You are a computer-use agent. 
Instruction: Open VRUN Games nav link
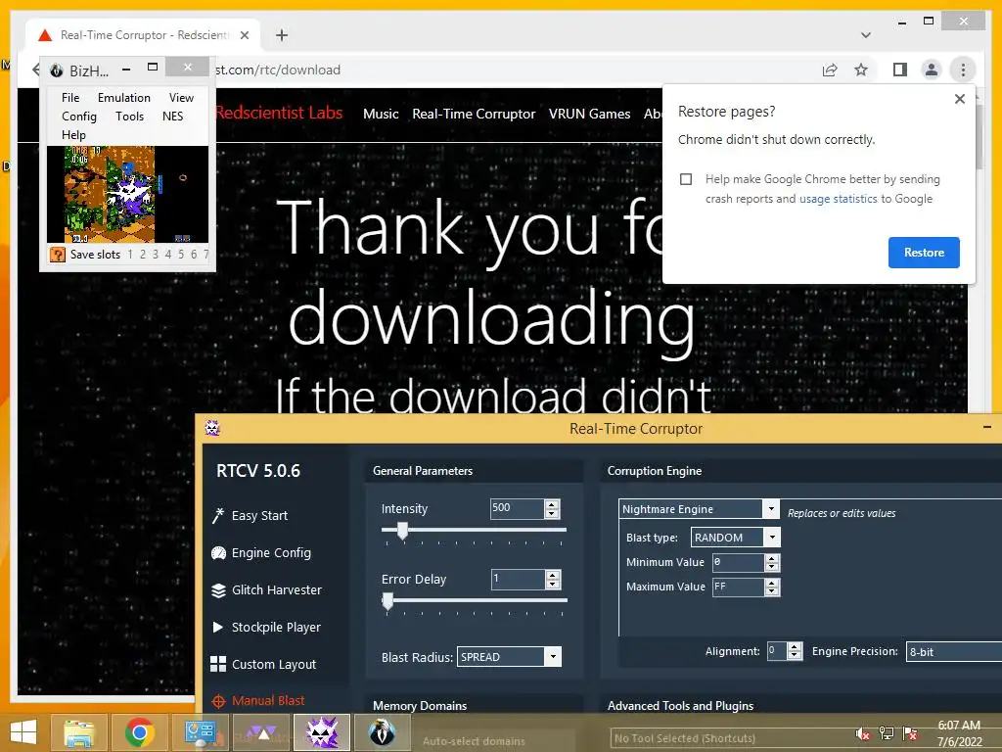pos(589,114)
